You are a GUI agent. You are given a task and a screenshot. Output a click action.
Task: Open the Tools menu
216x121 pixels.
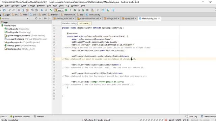pyautogui.click(x=61, y=6)
